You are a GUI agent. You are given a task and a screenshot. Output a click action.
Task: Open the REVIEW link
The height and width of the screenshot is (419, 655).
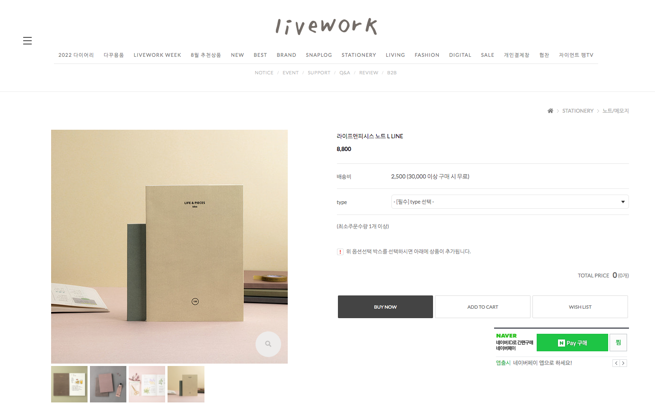click(x=369, y=73)
